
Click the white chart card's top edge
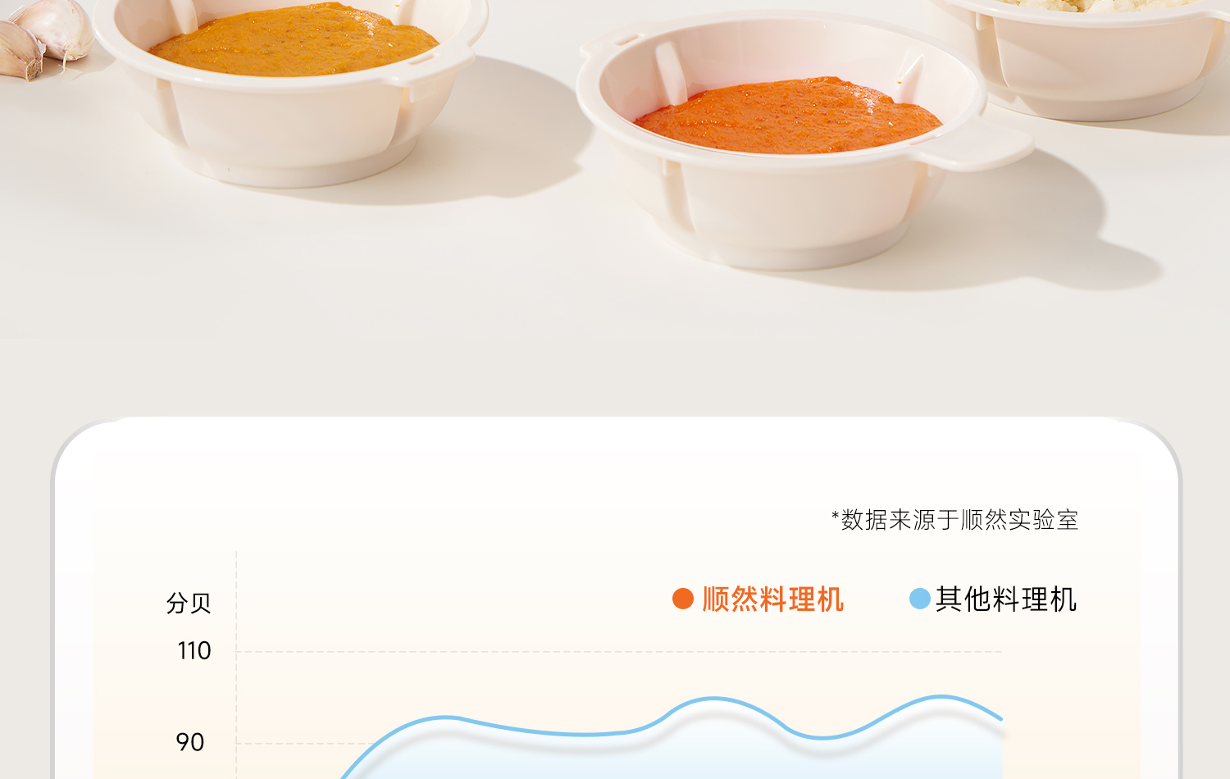tap(615, 420)
